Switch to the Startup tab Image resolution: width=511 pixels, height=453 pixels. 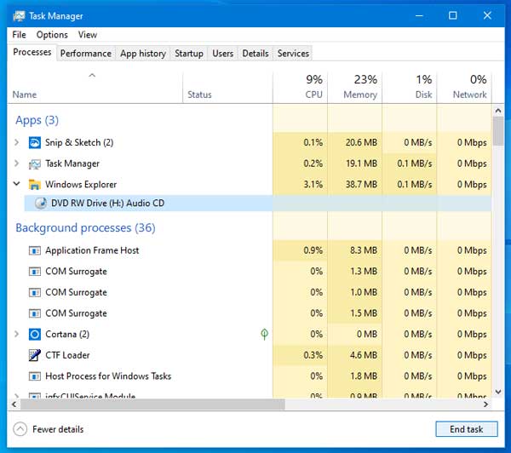pos(189,54)
